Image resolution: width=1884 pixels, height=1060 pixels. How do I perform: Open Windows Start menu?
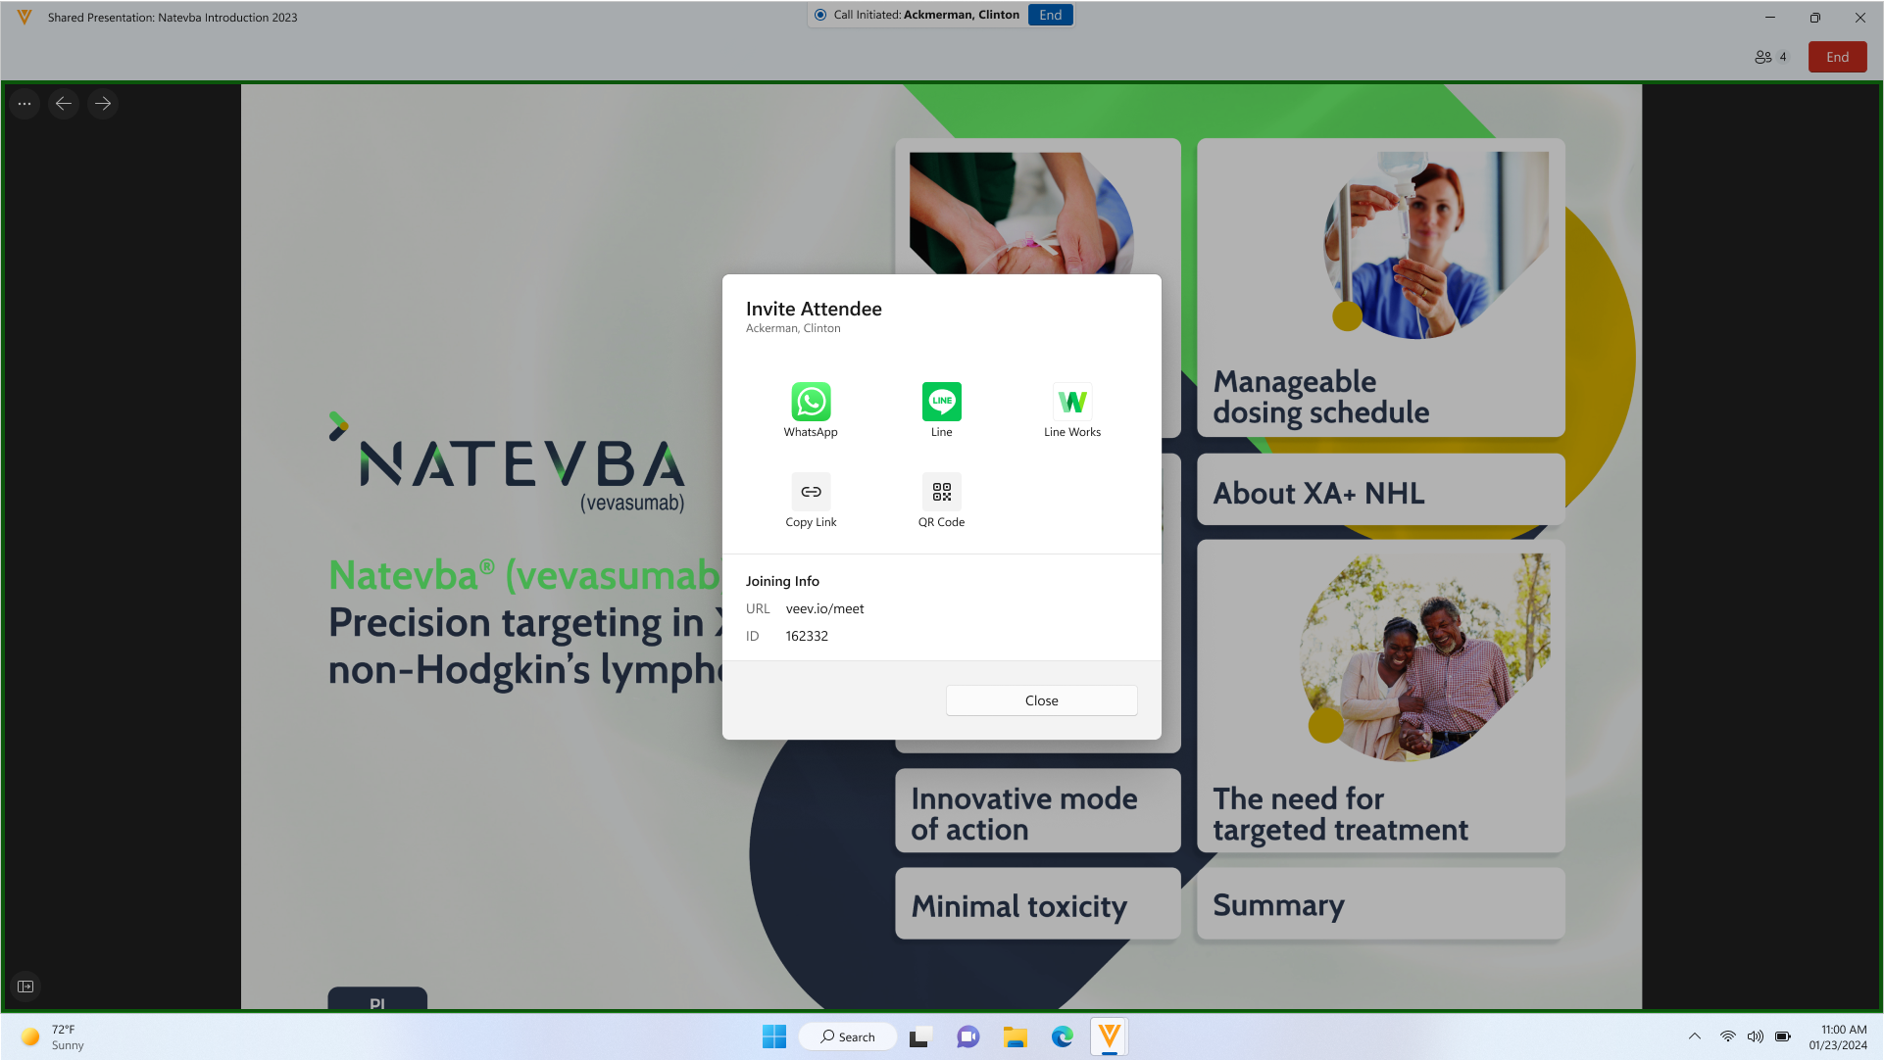click(x=773, y=1036)
